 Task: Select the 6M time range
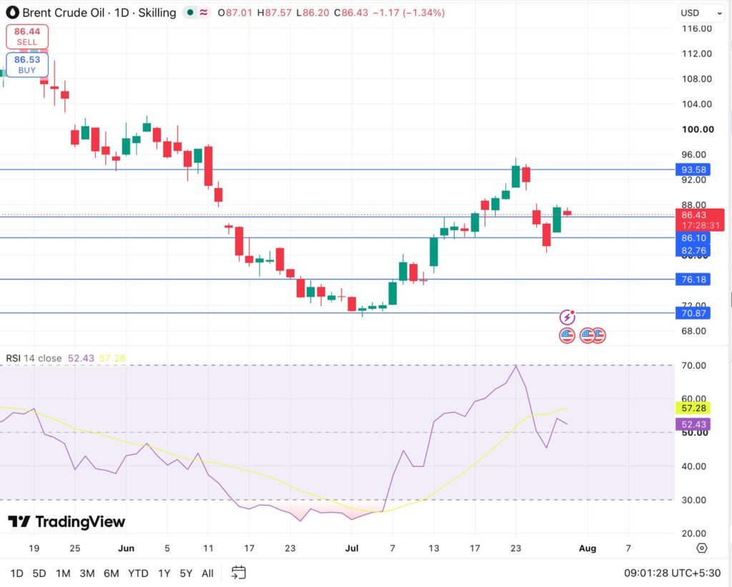pos(111,573)
